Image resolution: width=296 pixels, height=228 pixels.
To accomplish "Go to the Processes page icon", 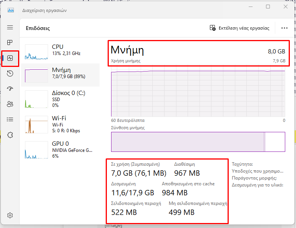I will (10, 43).
